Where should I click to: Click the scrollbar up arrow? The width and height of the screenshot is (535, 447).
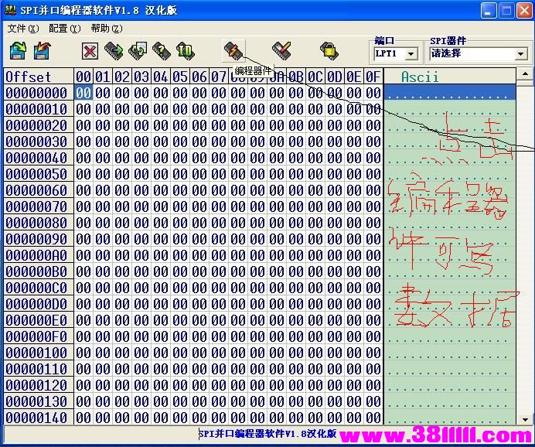pyautogui.click(x=525, y=73)
